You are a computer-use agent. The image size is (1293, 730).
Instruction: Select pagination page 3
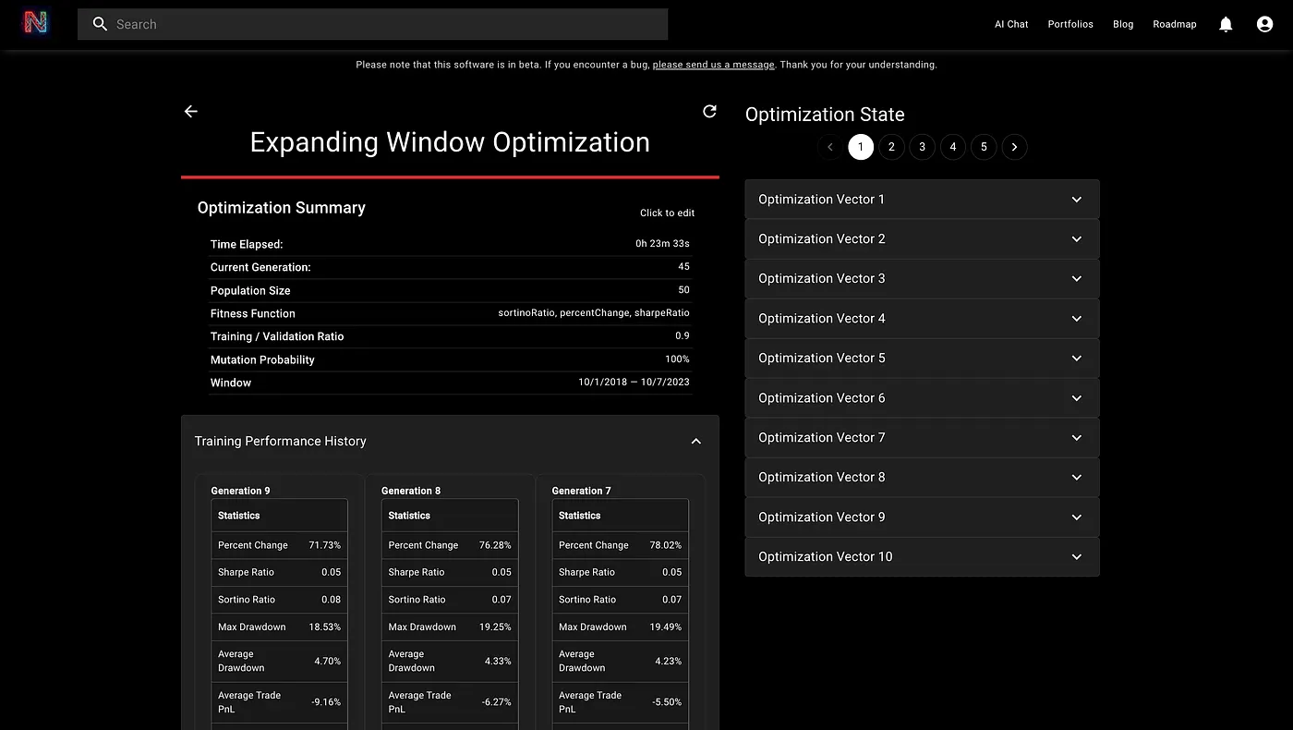tap(922, 147)
